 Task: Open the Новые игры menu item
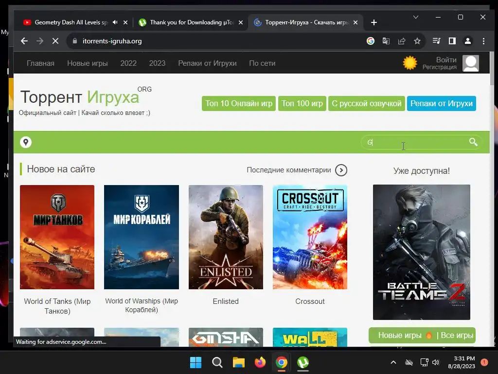click(88, 63)
